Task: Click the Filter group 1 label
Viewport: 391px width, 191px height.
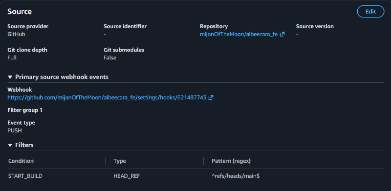Action: point(25,110)
